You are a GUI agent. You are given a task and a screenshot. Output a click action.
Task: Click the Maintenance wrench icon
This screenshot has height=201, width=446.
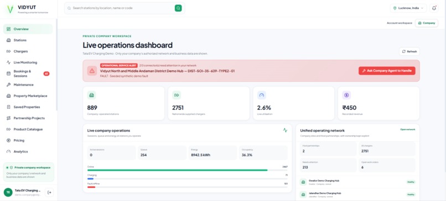pyautogui.click(x=8, y=84)
